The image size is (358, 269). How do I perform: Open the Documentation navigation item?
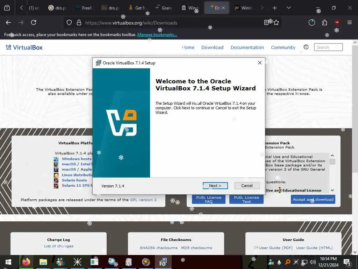pyautogui.click(x=247, y=47)
